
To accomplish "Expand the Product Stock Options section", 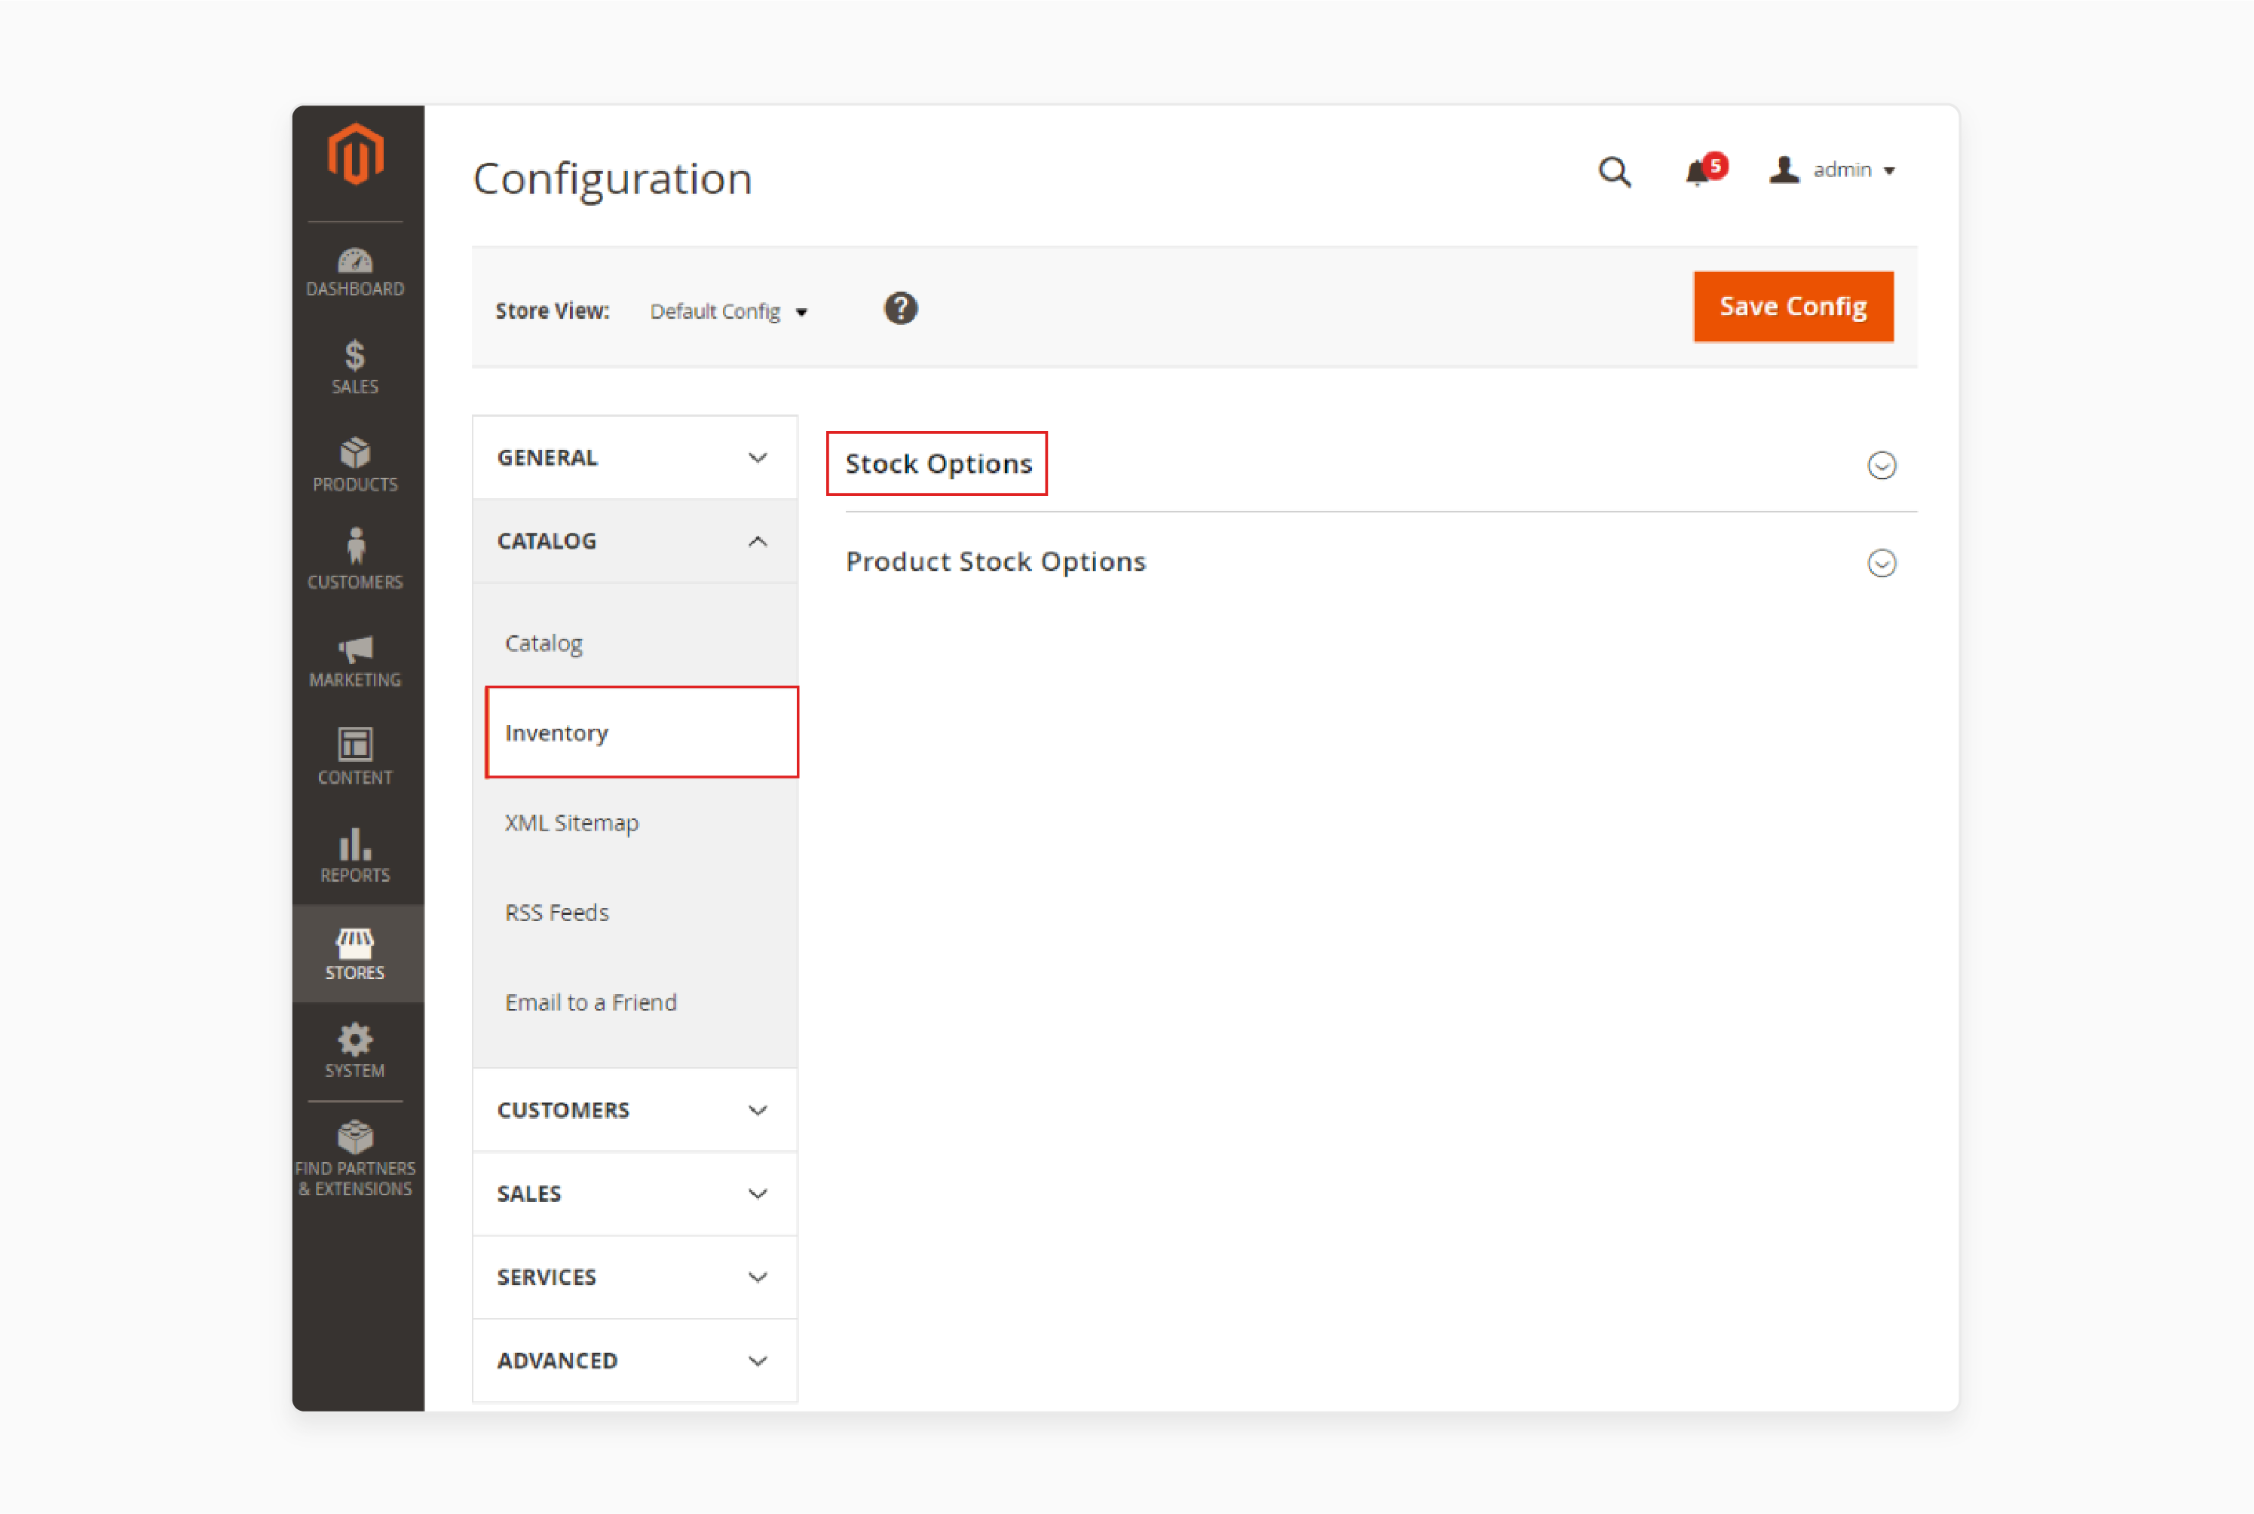I will click(1881, 561).
